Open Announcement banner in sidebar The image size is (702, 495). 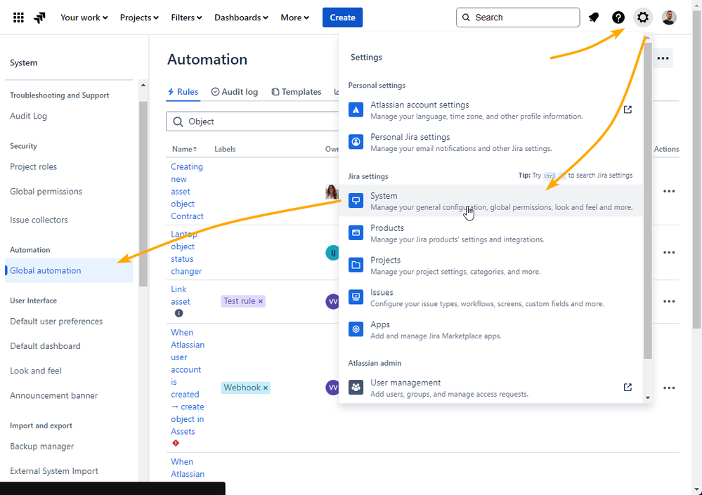[x=53, y=395]
